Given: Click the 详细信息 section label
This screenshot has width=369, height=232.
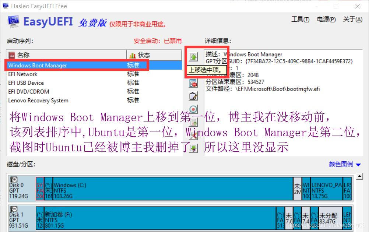Looking at the screenshot, I should [x=218, y=41].
